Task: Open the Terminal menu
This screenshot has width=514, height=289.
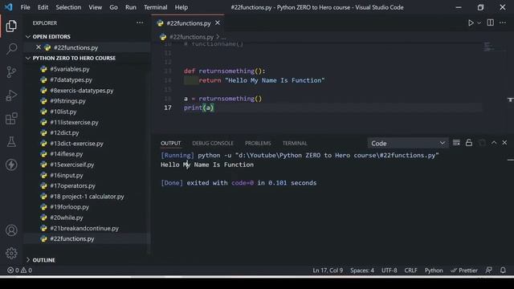Action: pyautogui.click(x=155, y=7)
